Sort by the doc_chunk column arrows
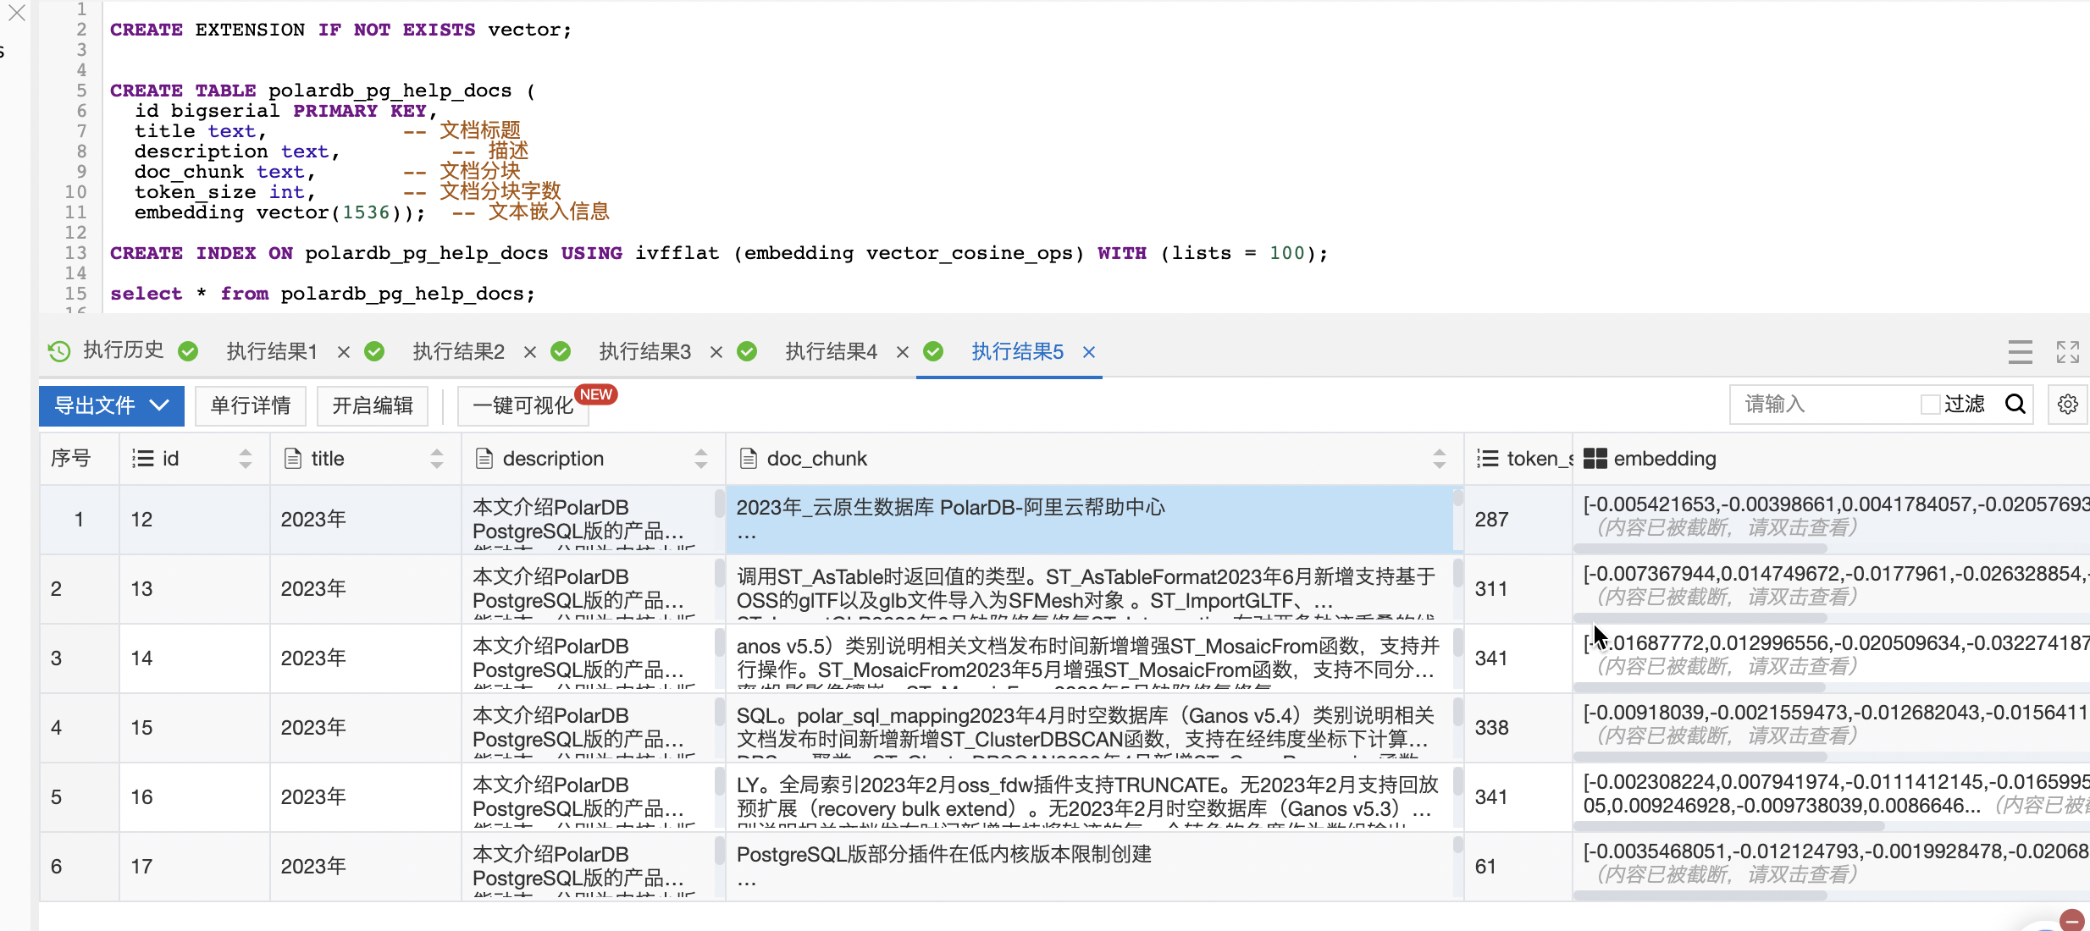Screen dimensions: 2090x931 pyautogui.click(x=1439, y=459)
